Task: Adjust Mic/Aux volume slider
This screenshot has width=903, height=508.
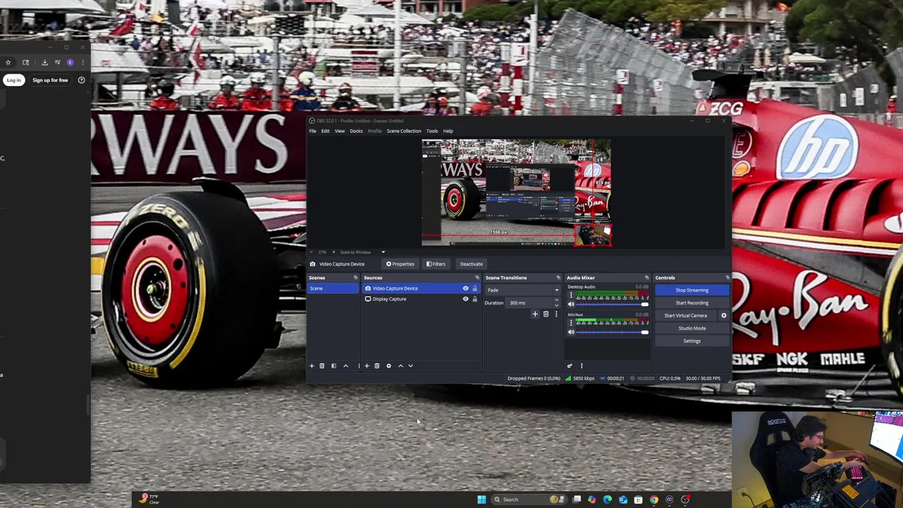Action: pos(612,332)
